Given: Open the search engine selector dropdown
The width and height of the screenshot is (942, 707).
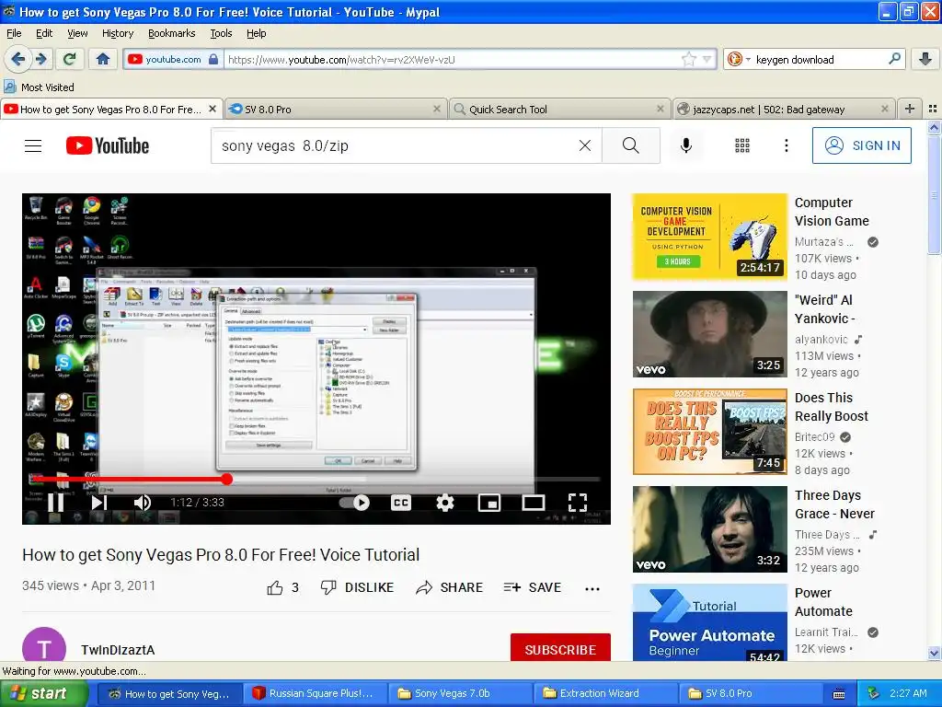Looking at the screenshot, I should coord(739,59).
